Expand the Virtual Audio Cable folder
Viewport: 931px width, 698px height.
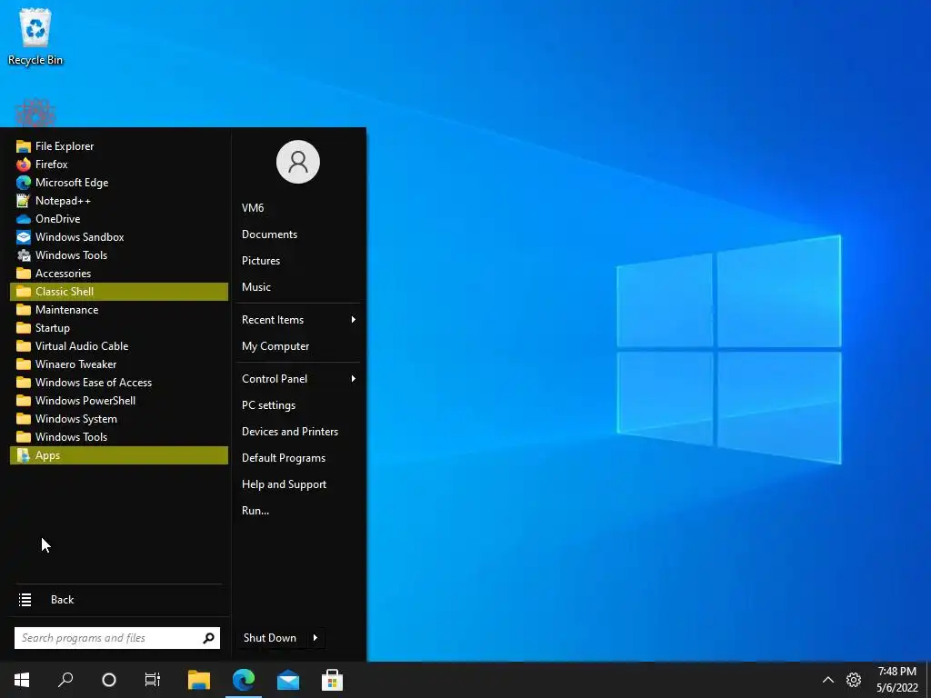tap(119, 346)
